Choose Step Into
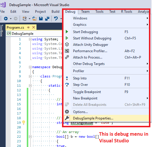The width and height of the screenshot is (153, 147). click(106, 78)
